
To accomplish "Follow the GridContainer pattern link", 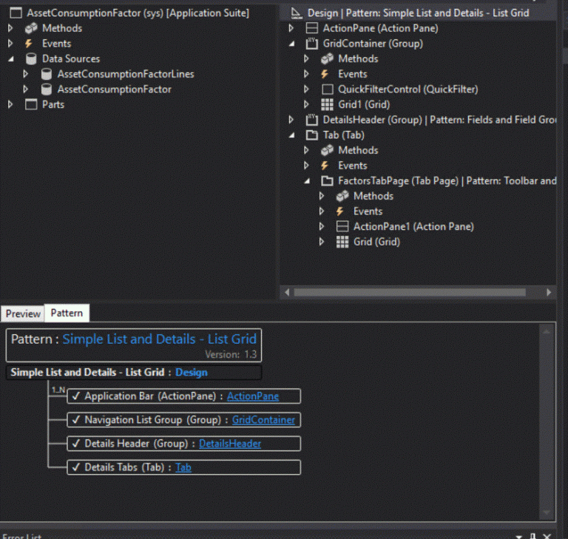I will click(x=263, y=420).
